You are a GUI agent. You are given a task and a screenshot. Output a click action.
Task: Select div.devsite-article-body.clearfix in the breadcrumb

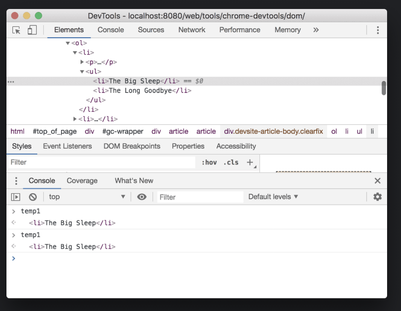(274, 131)
